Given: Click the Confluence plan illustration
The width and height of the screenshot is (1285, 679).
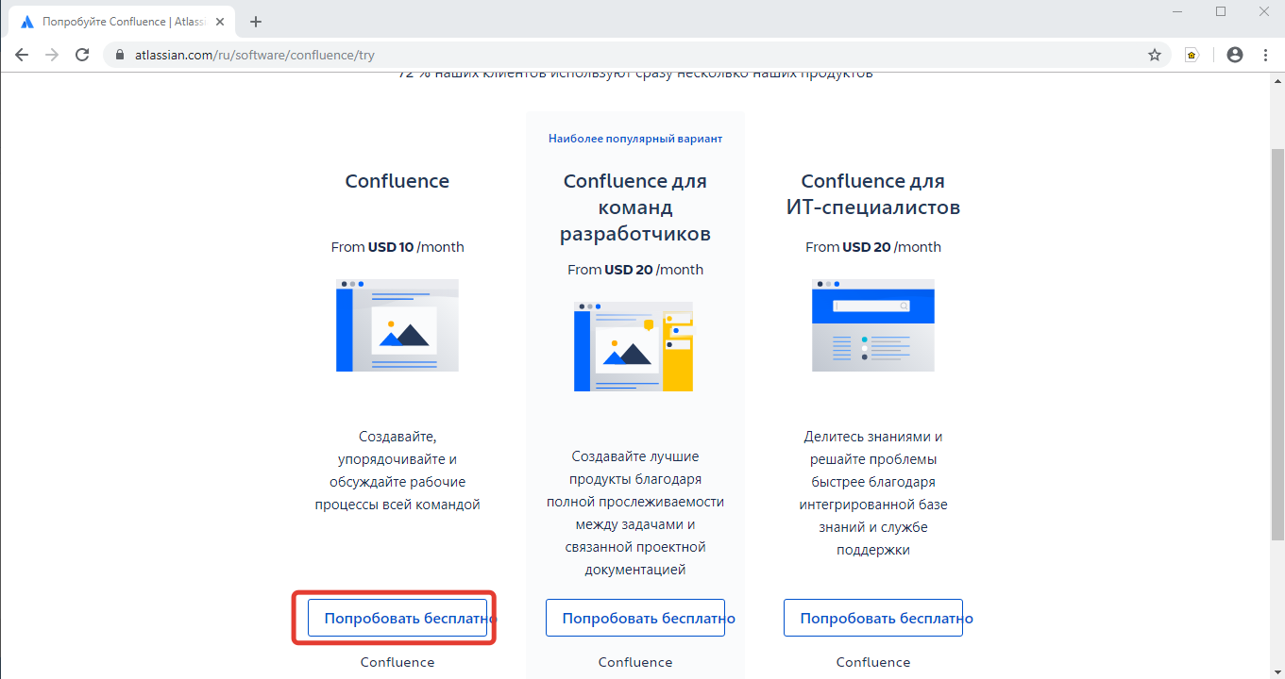Looking at the screenshot, I should [x=397, y=325].
